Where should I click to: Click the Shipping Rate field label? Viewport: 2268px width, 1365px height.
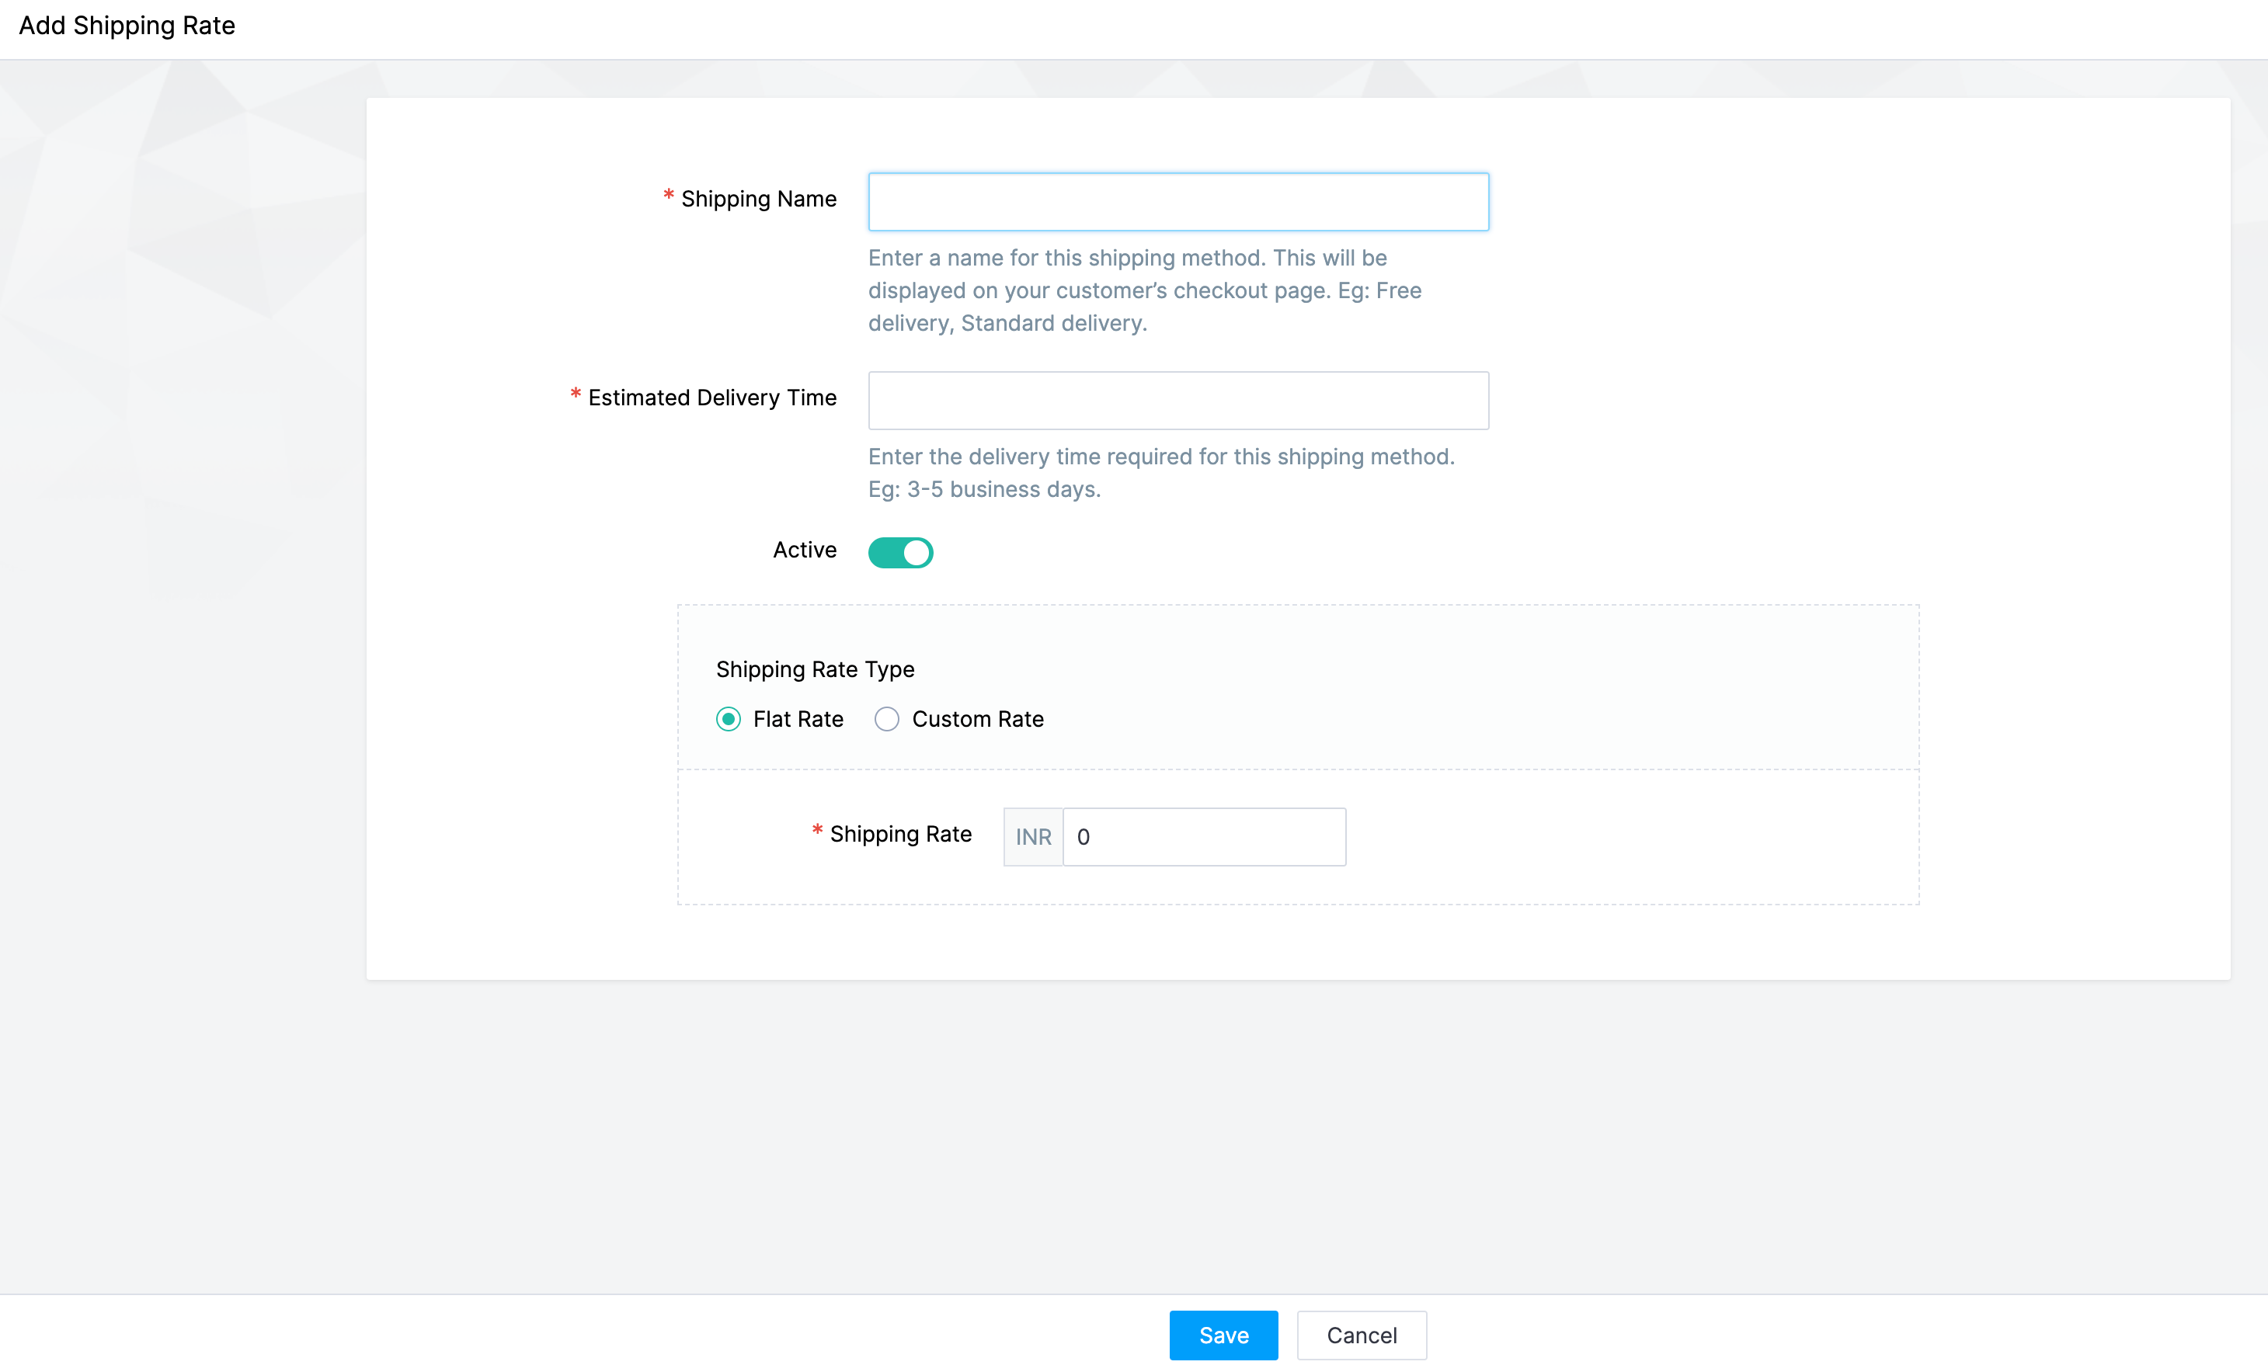900,833
